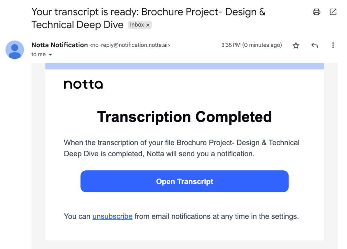Reply to the email using the arrow icon

tap(314, 45)
